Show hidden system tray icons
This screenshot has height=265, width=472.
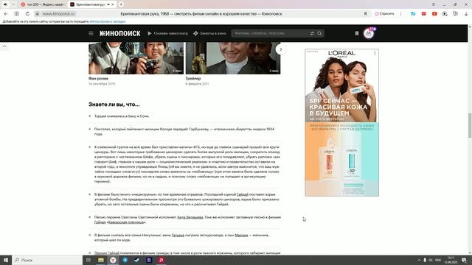point(419,260)
